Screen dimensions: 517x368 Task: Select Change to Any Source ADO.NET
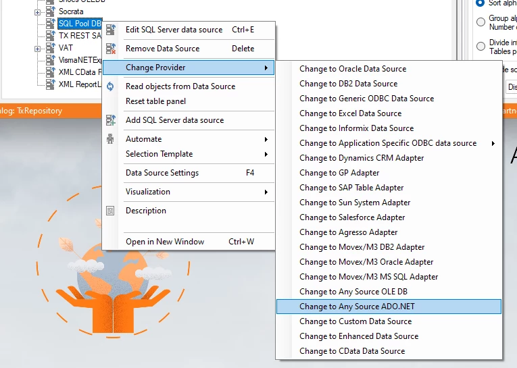click(x=389, y=307)
